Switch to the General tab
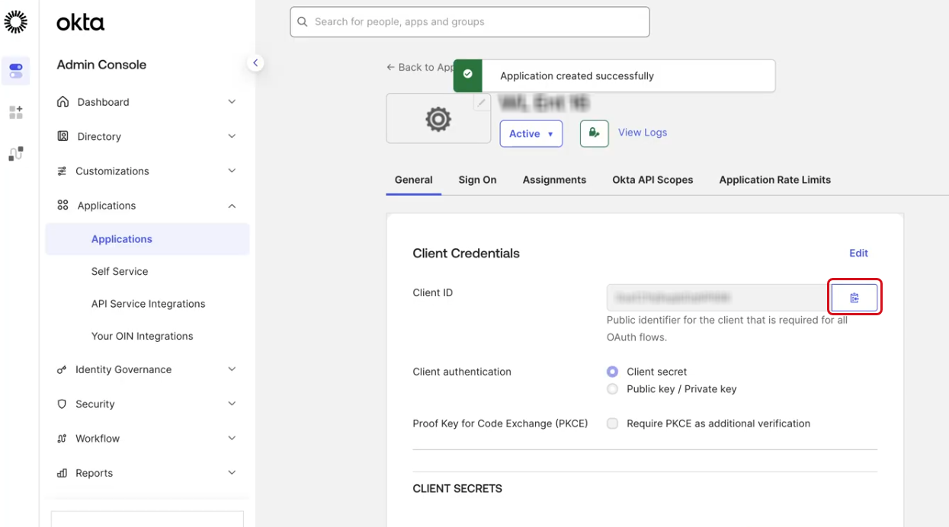The height and width of the screenshot is (527, 949). tap(414, 180)
